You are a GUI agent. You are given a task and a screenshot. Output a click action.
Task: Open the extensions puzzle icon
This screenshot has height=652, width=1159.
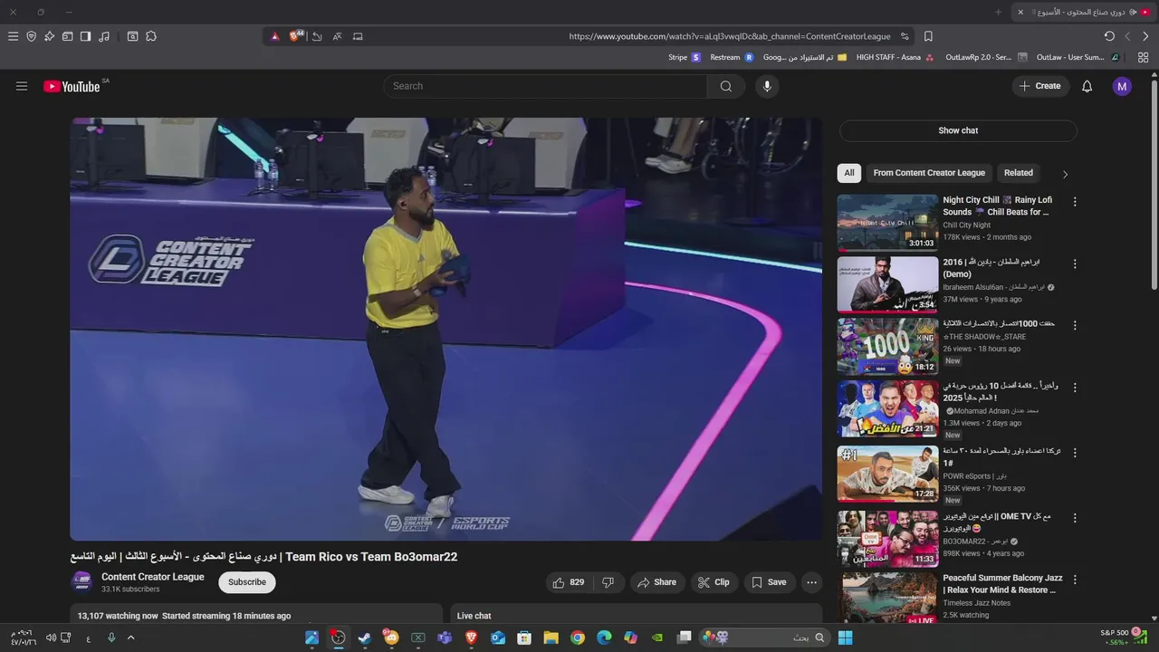click(151, 36)
